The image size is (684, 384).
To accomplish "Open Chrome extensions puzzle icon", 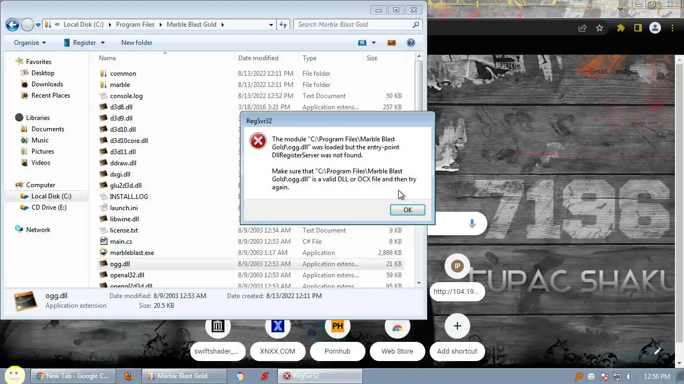I will [620, 28].
